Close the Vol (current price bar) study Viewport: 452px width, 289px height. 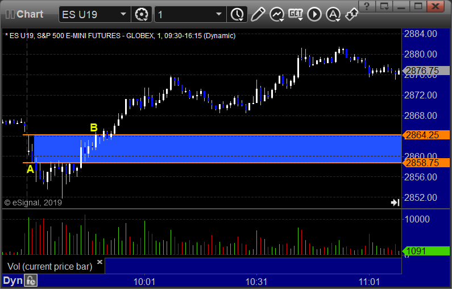99,262
